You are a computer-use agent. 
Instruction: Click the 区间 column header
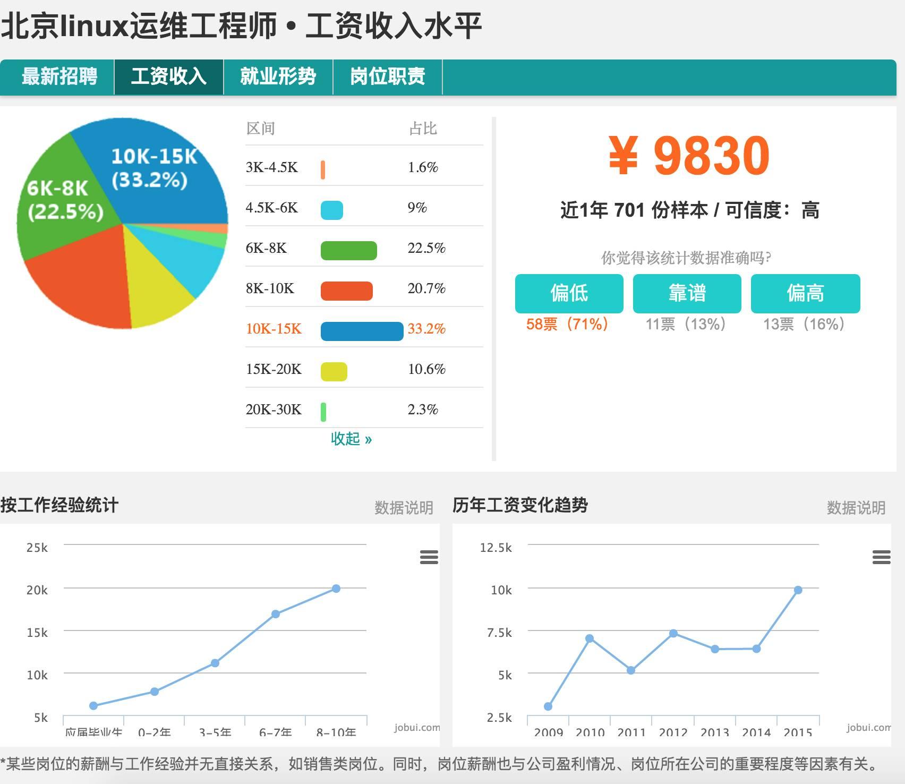(x=260, y=129)
